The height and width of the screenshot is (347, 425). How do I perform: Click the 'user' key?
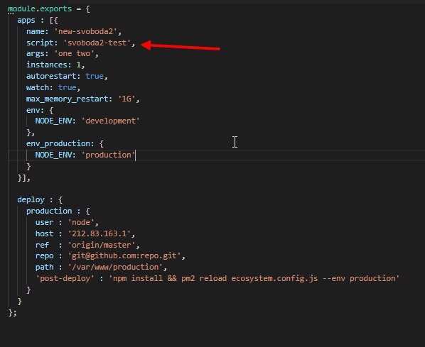click(x=45, y=223)
